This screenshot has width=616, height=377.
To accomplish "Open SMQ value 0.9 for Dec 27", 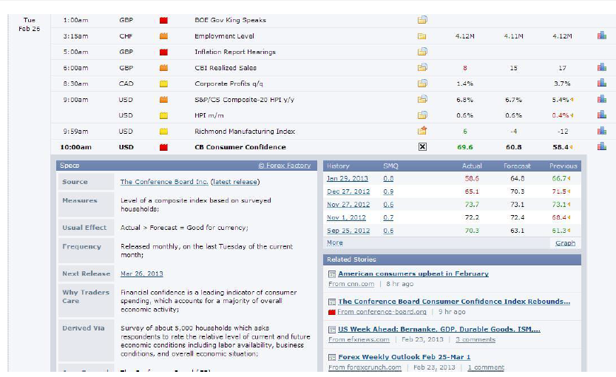I will coord(388,191).
